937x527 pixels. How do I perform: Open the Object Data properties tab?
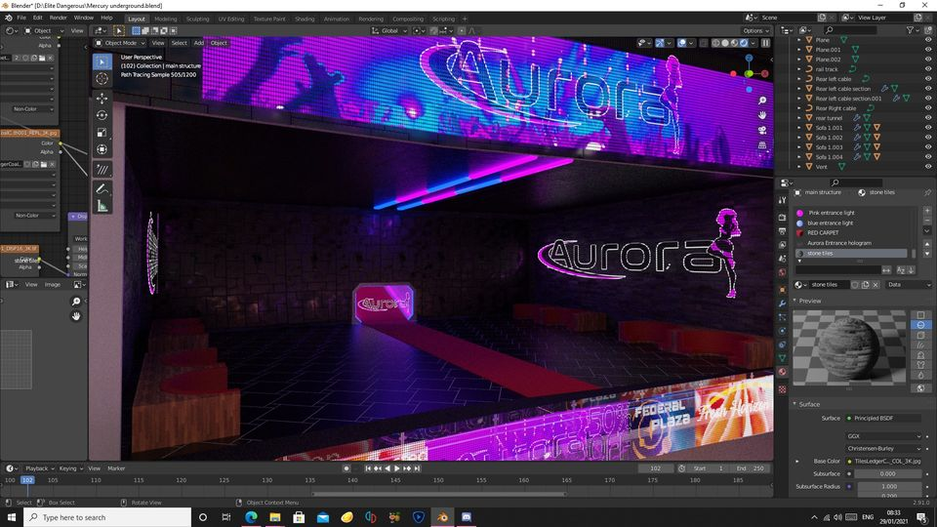tap(782, 358)
